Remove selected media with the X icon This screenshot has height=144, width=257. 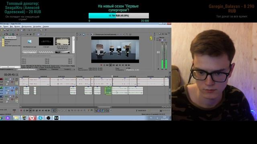[17, 34]
